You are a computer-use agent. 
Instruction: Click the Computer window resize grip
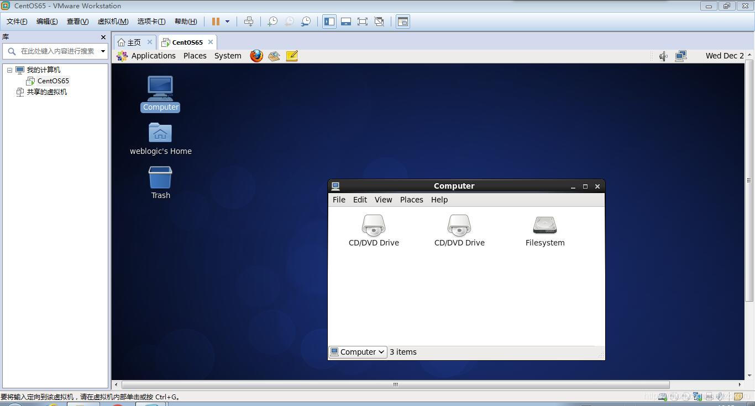coord(601,355)
